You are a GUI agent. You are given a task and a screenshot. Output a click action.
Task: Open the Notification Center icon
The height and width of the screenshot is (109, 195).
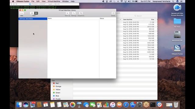pos(182,1)
